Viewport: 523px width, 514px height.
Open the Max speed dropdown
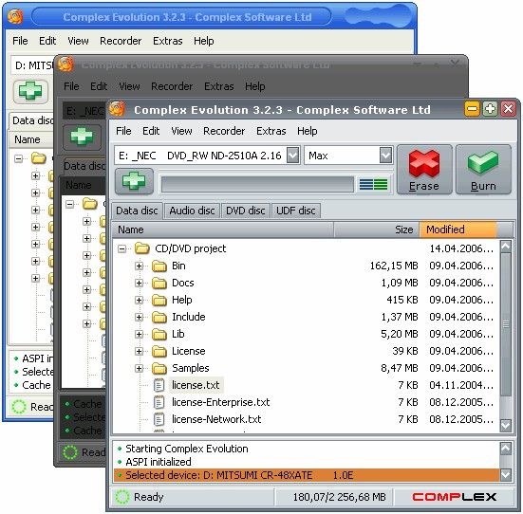click(385, 156)
